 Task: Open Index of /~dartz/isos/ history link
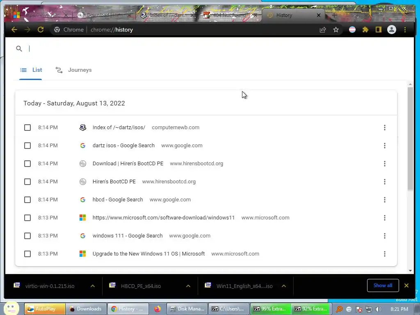tap(119, 128)
